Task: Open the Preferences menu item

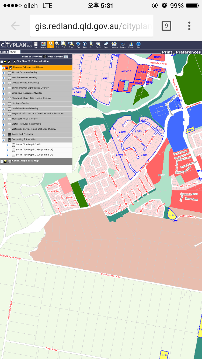Action: 188,52
